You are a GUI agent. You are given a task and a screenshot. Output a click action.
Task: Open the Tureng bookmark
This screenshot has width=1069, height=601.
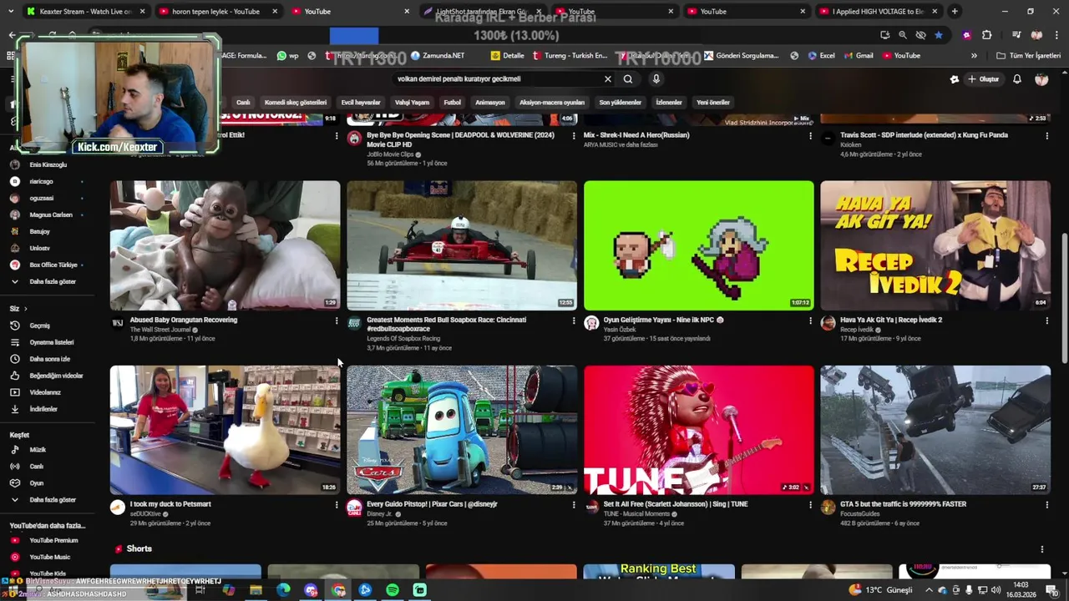[570, 56]
